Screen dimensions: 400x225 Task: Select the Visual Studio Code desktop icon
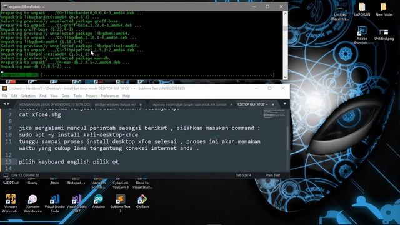(54, 203)
